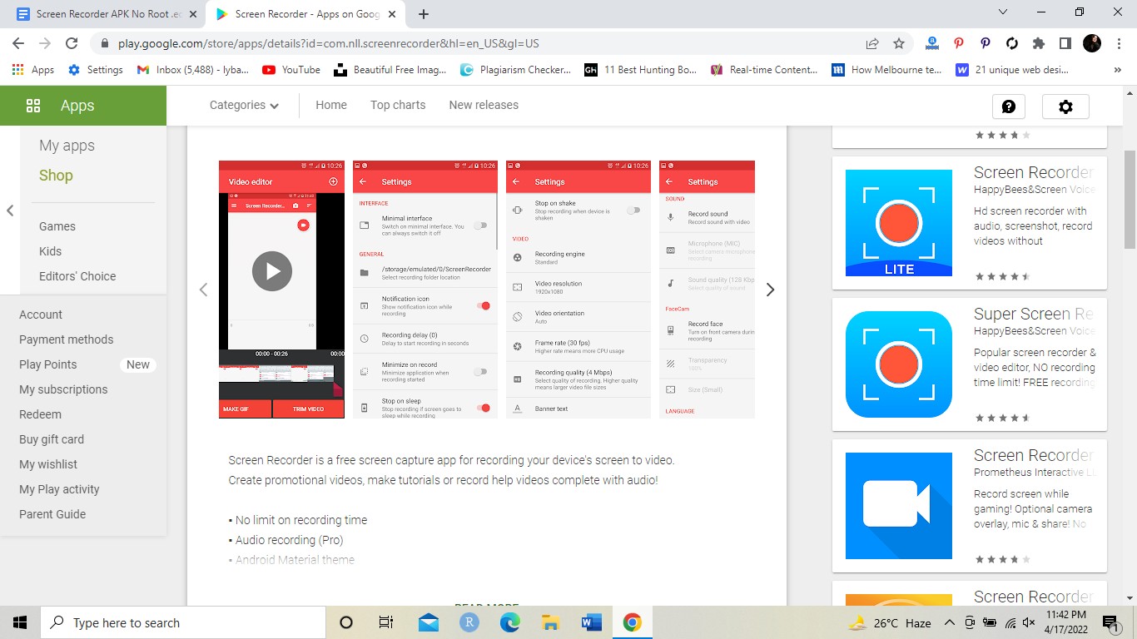The image size is (1137, 639).
Task: Open the notification center icon
Action: click(1111, 622)
